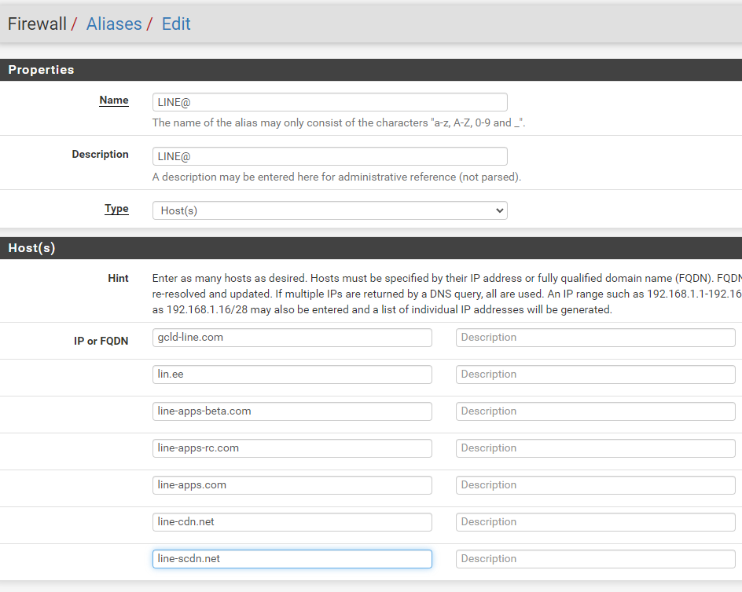Click Description field beside line-apps-beta.com
The height and width of the screenshot is (592, 742).
pyautogui.click(x=595, y=411)
